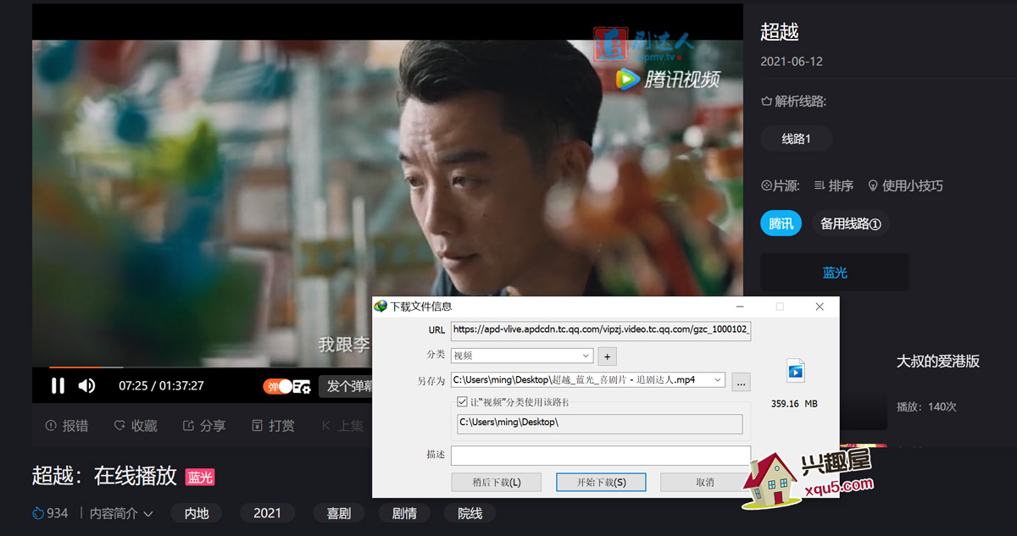Click the 内地 region tag
Screen dimensions: 1017x536
(x=197, y=513)
